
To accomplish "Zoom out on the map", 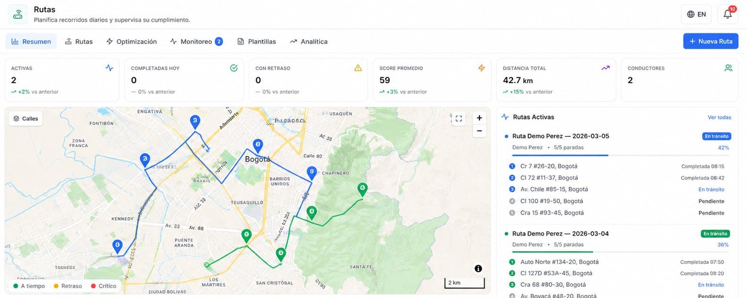I will pos(479,131).
